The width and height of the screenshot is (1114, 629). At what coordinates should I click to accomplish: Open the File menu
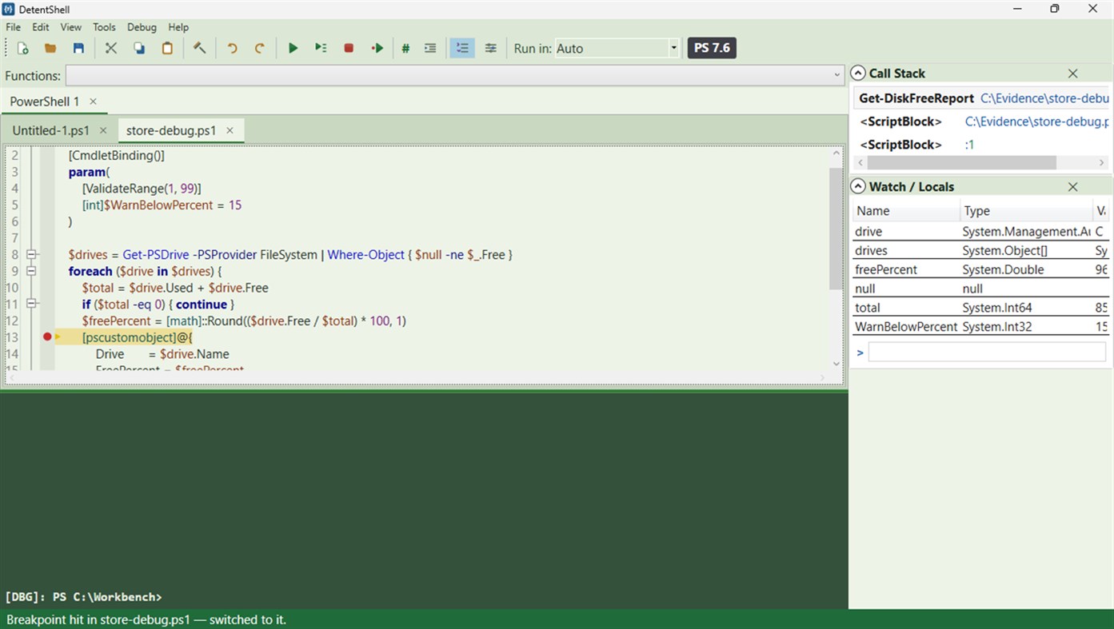(x=14, y=27)
